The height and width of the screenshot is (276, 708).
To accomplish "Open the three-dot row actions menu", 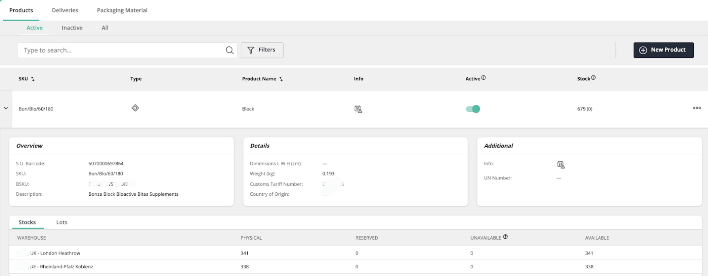I will pyautogui.click(x=696, y=108).
